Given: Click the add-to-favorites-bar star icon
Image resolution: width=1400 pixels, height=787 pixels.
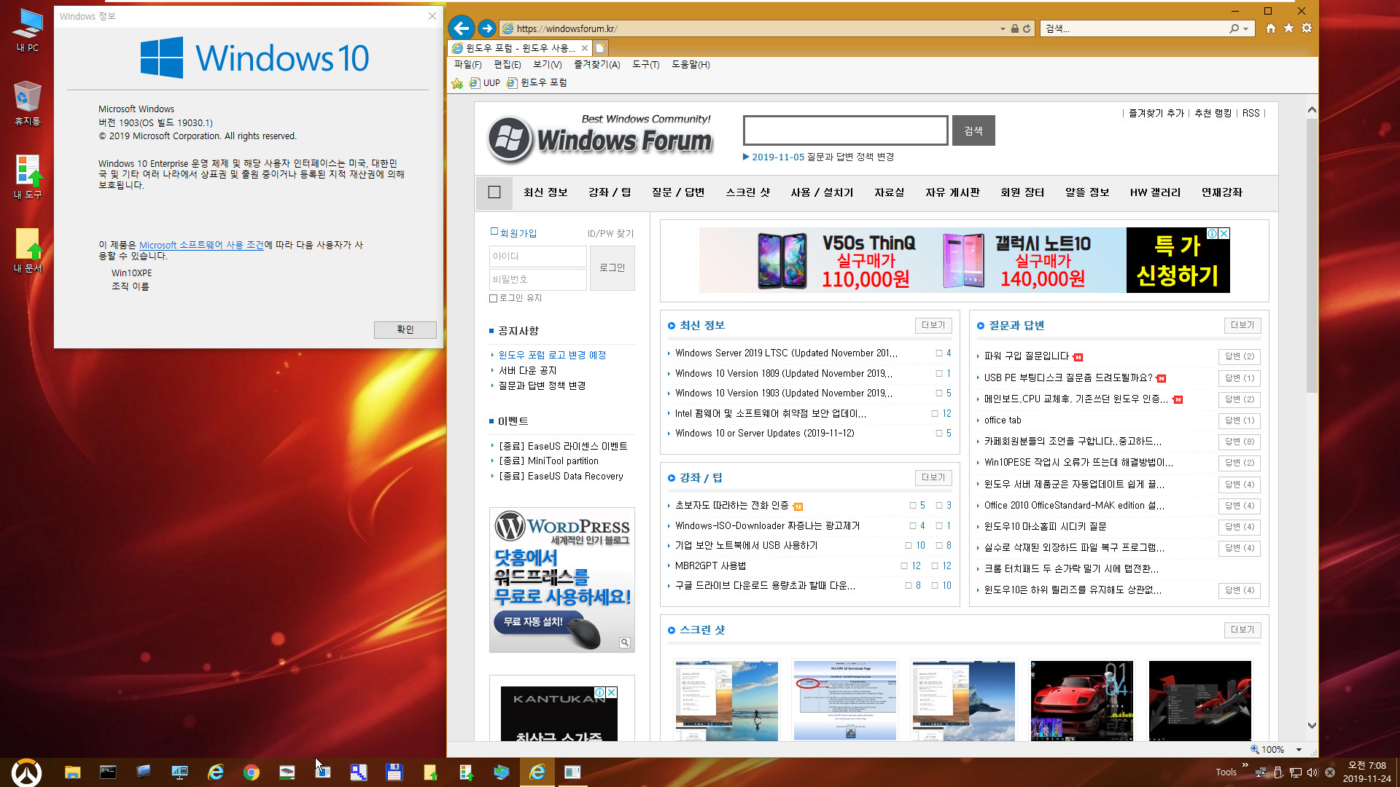Looking at the screenshot, I should point(457,83).
